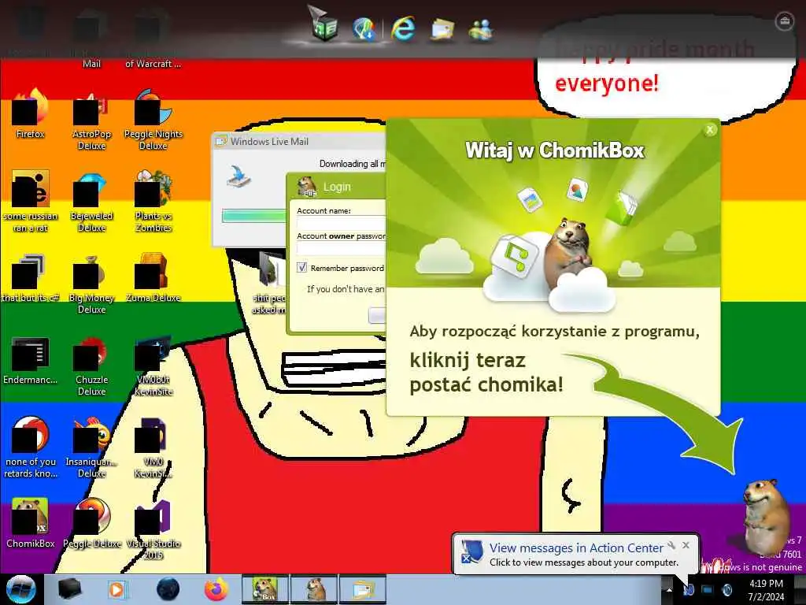Click the blue monitor network tray icon

pos(708,589)
